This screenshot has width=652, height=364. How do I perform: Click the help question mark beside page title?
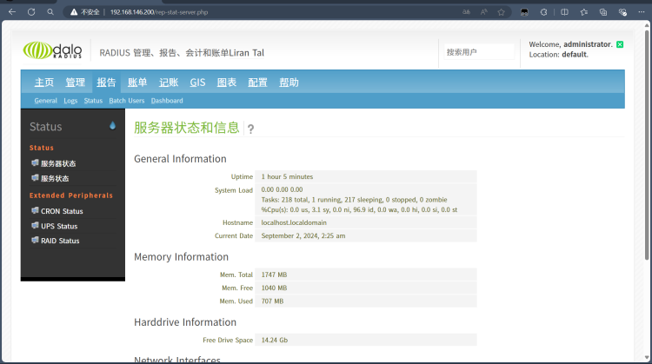point(250,129)
